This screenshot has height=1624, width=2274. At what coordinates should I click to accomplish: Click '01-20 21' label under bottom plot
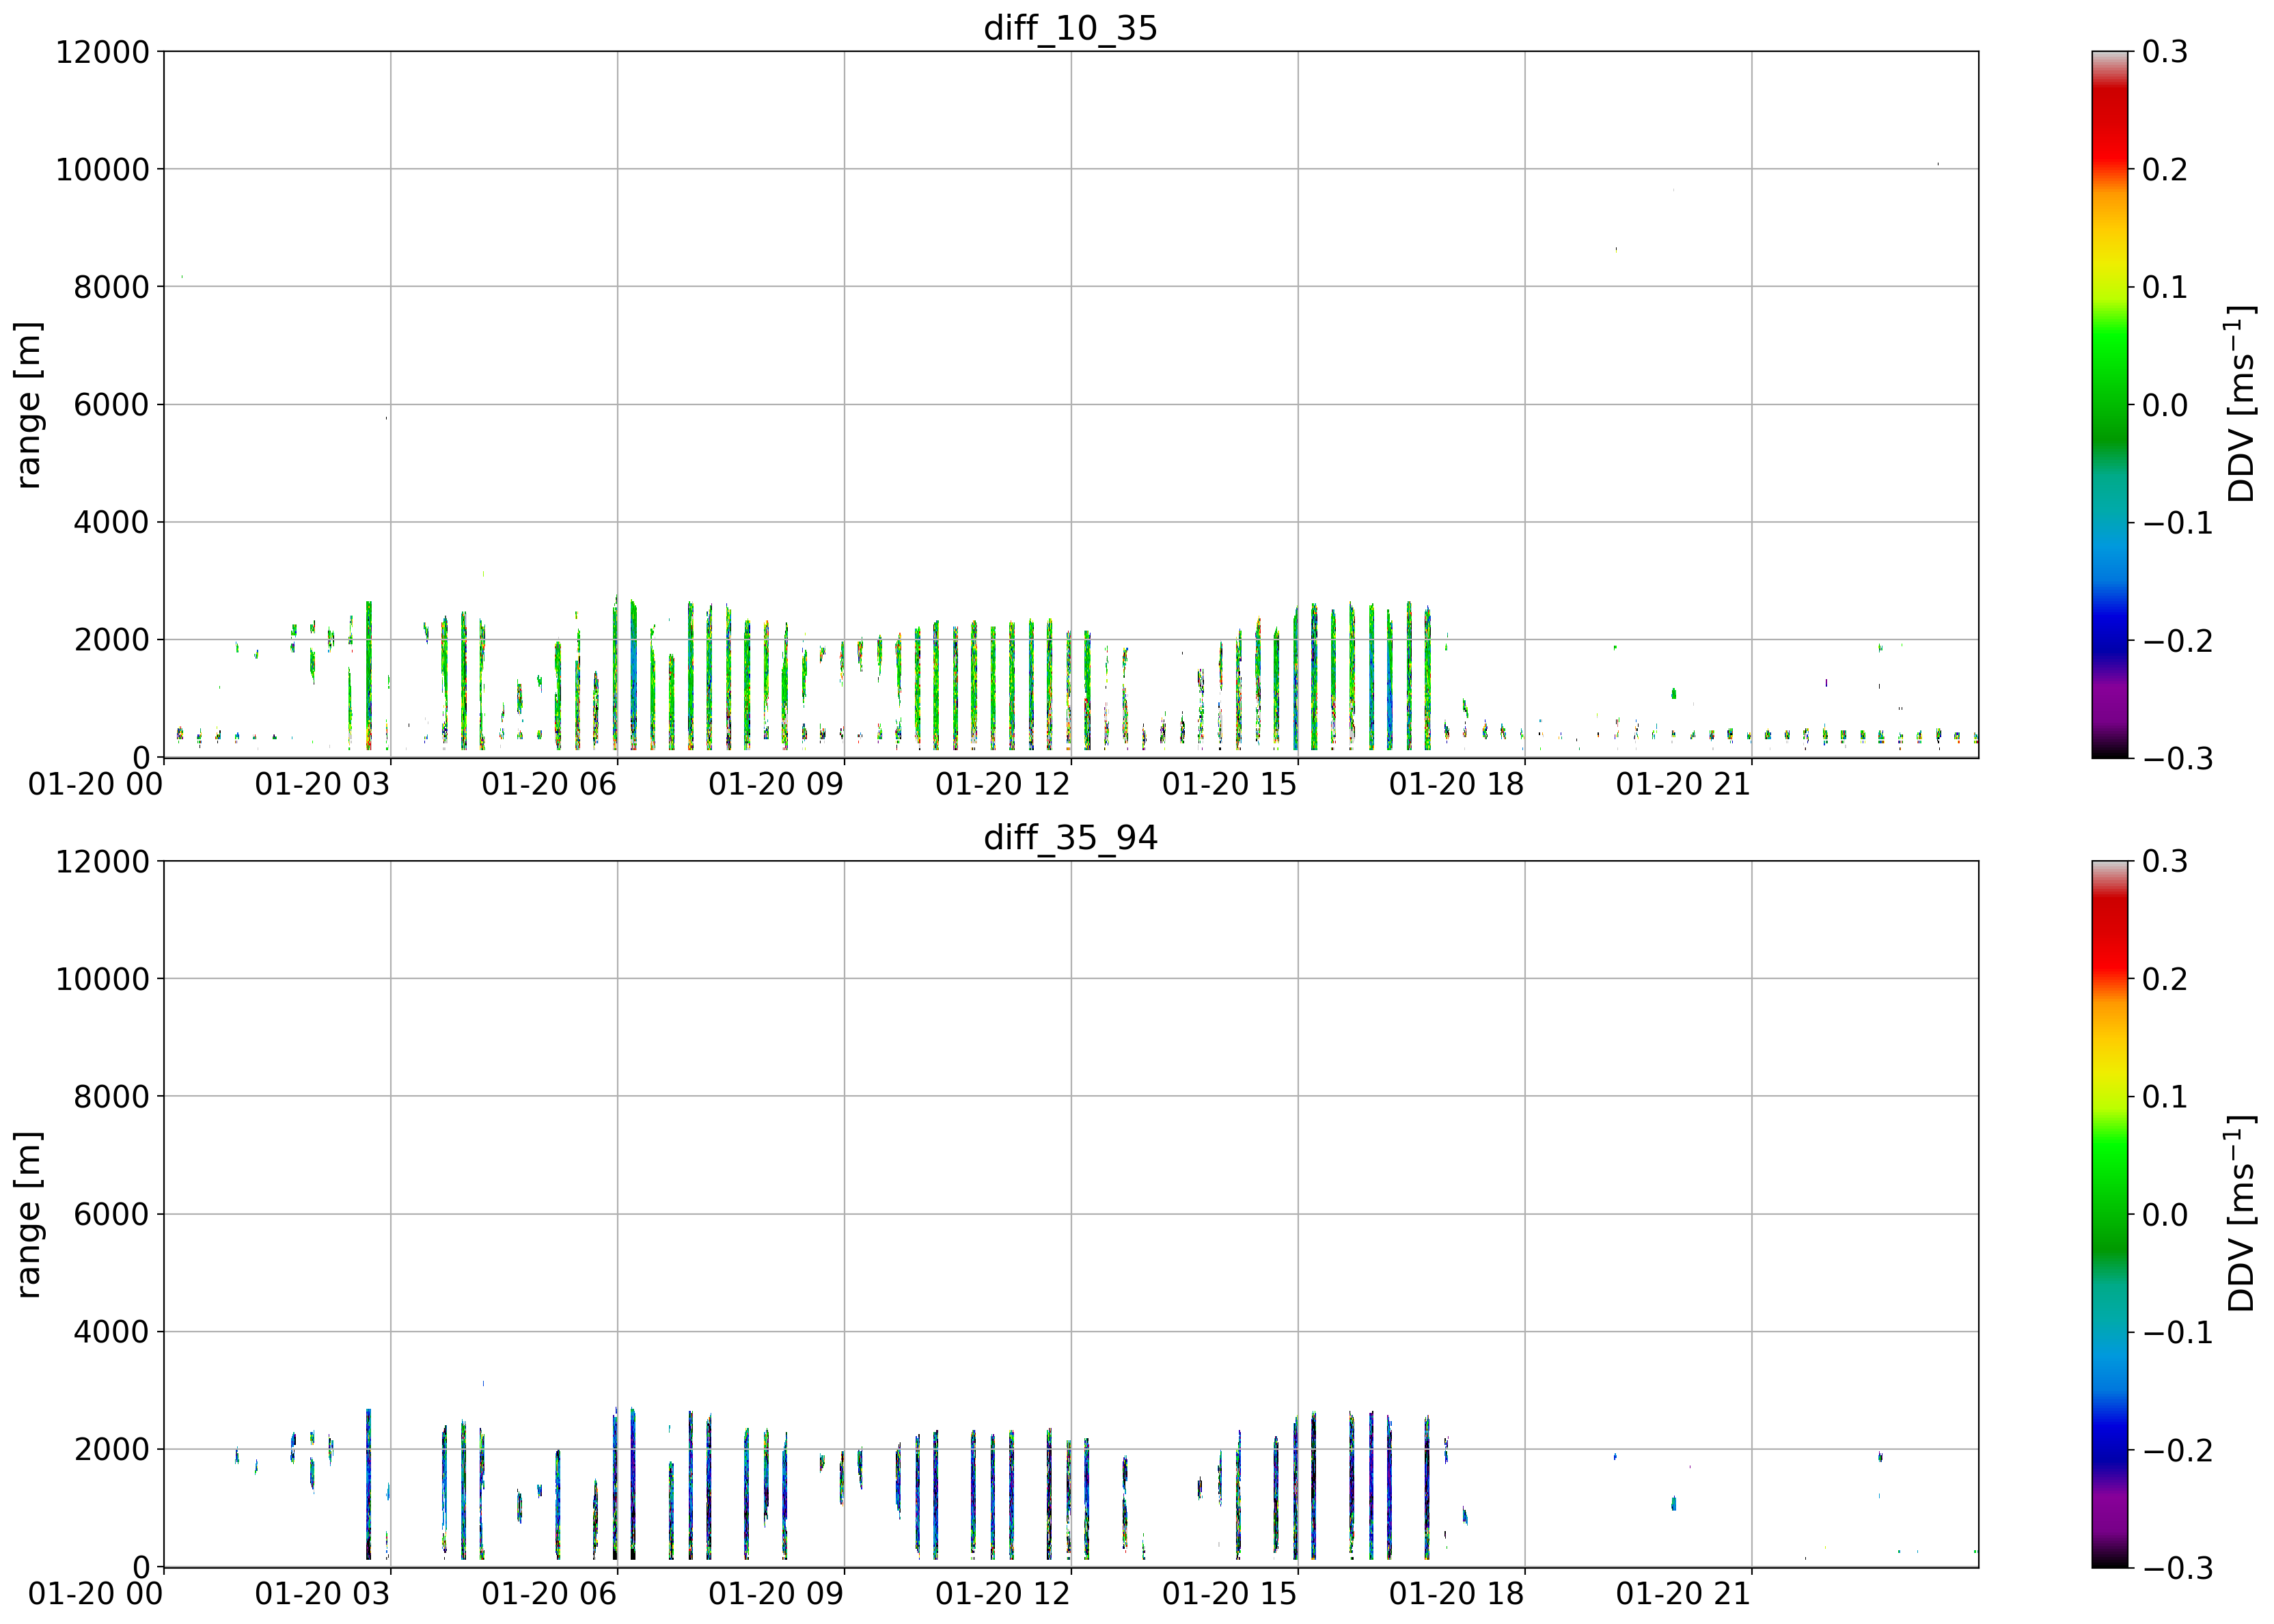point(1683,1594)
